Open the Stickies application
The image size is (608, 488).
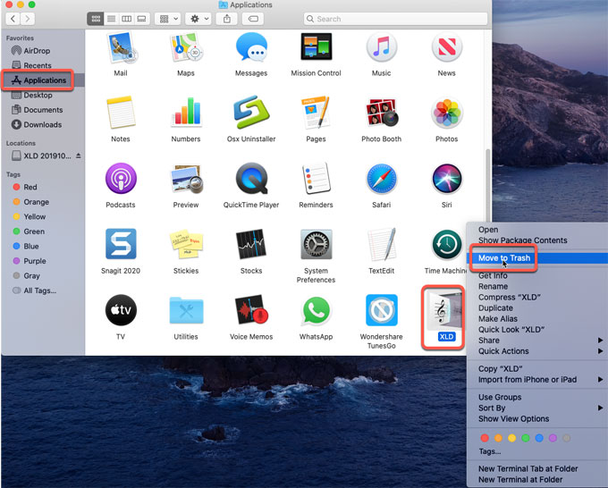[186, 245]
